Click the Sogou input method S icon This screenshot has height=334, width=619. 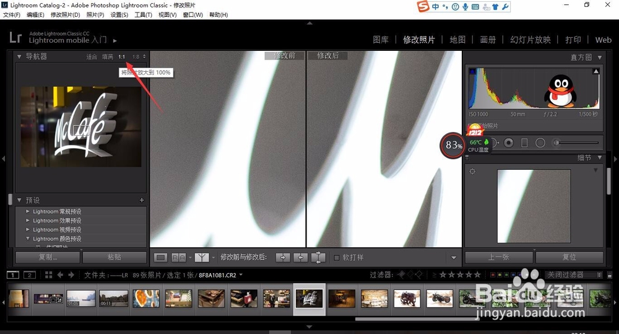tap(423, 6)
